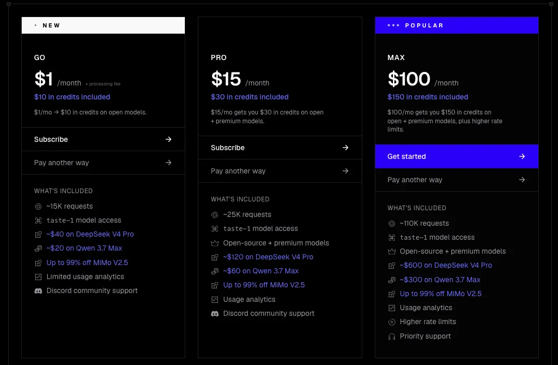Click arrow icon on PRO Pay another way

tap(345, 171)
